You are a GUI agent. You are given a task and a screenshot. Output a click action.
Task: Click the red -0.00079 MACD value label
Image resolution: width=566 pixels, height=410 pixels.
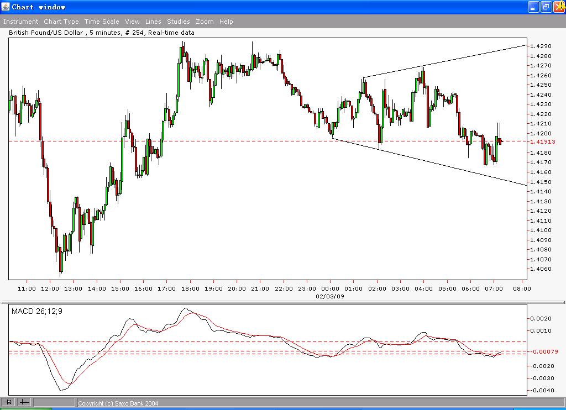[x=544, y=351]
